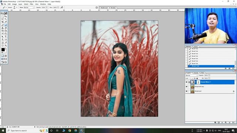237x133 pixels.
Task: Open the tool preset picker arrow
Action: [x=6, y=7]
